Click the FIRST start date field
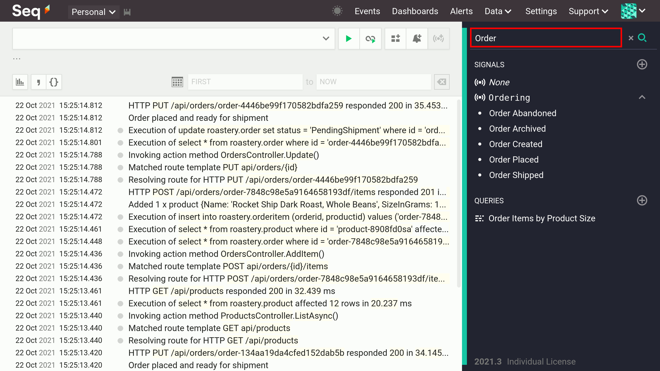Image resolution: width=660 pixels, height=371 pixels. tap(245, 82)
